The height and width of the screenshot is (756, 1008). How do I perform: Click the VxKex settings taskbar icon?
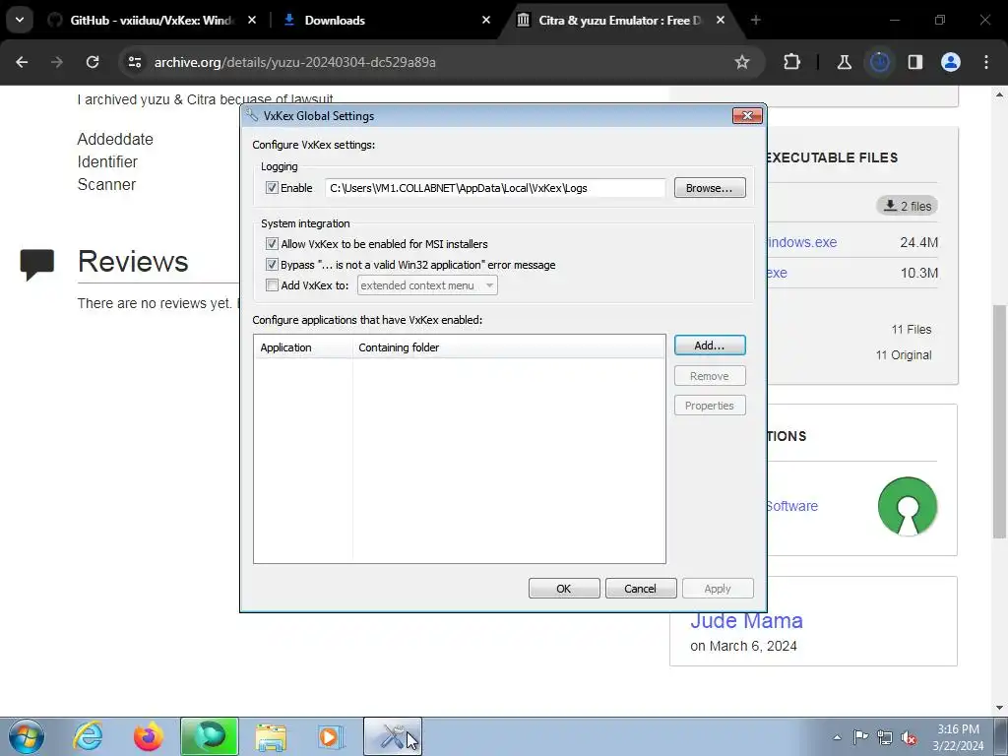(x=393, y=736)
